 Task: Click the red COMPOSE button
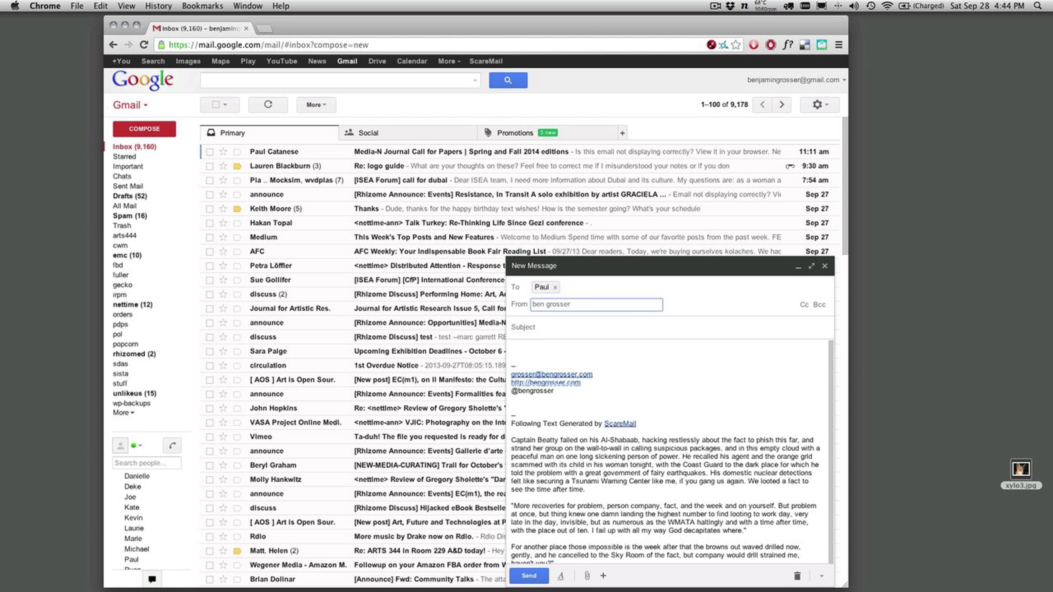144,129
